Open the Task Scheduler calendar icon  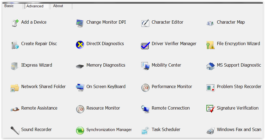coord(145,130)
